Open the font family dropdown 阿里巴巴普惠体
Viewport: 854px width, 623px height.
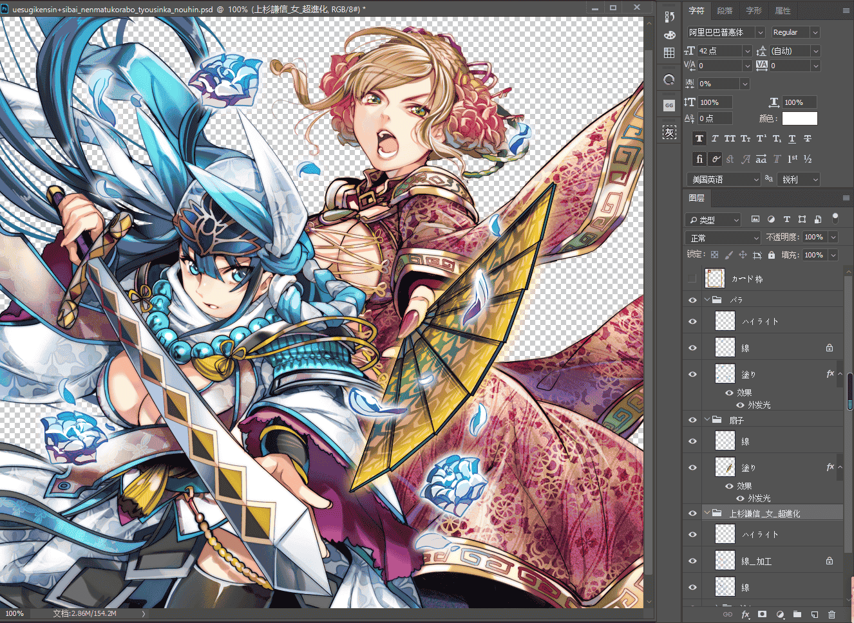726,32
